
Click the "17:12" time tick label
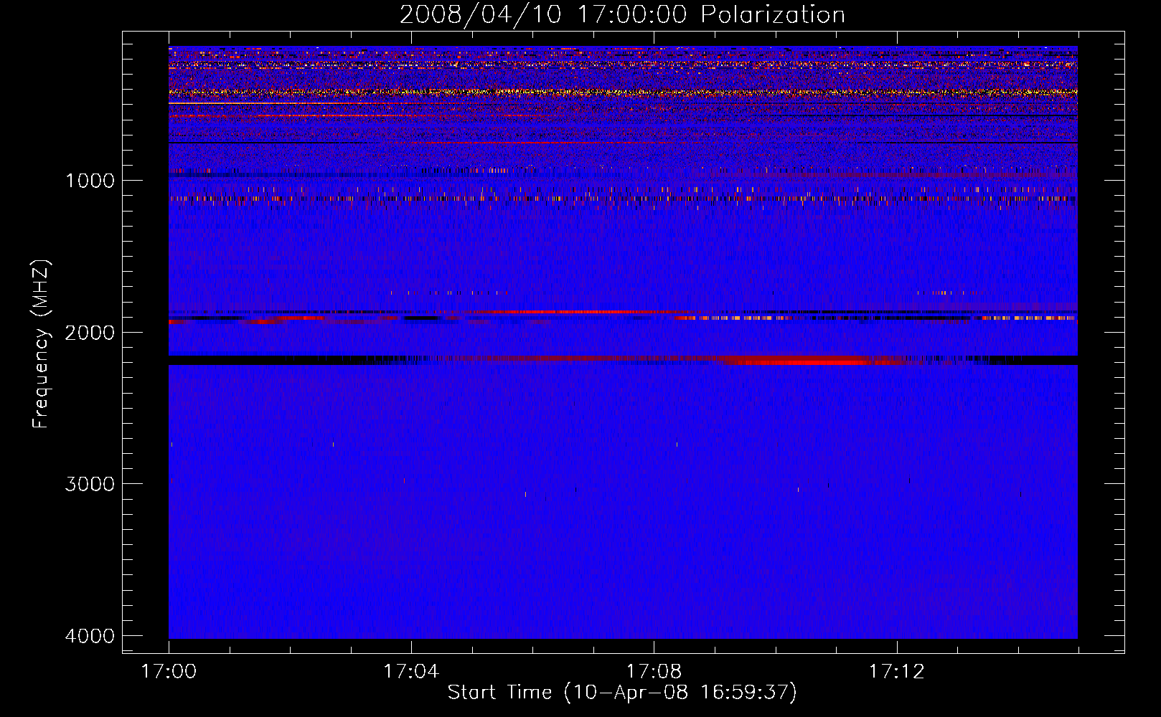(896, 672)
